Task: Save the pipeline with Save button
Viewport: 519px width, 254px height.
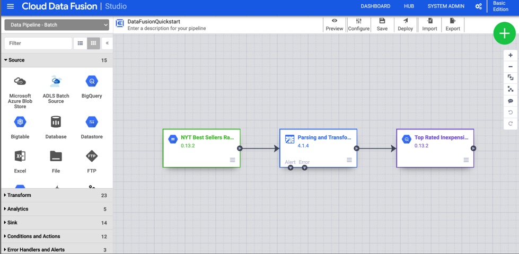Action: click(x=382, y=25)
